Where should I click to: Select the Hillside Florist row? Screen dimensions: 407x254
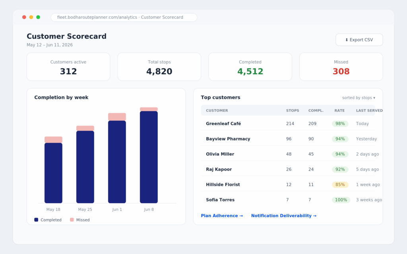pyautogui.click(x=288, y=185)
